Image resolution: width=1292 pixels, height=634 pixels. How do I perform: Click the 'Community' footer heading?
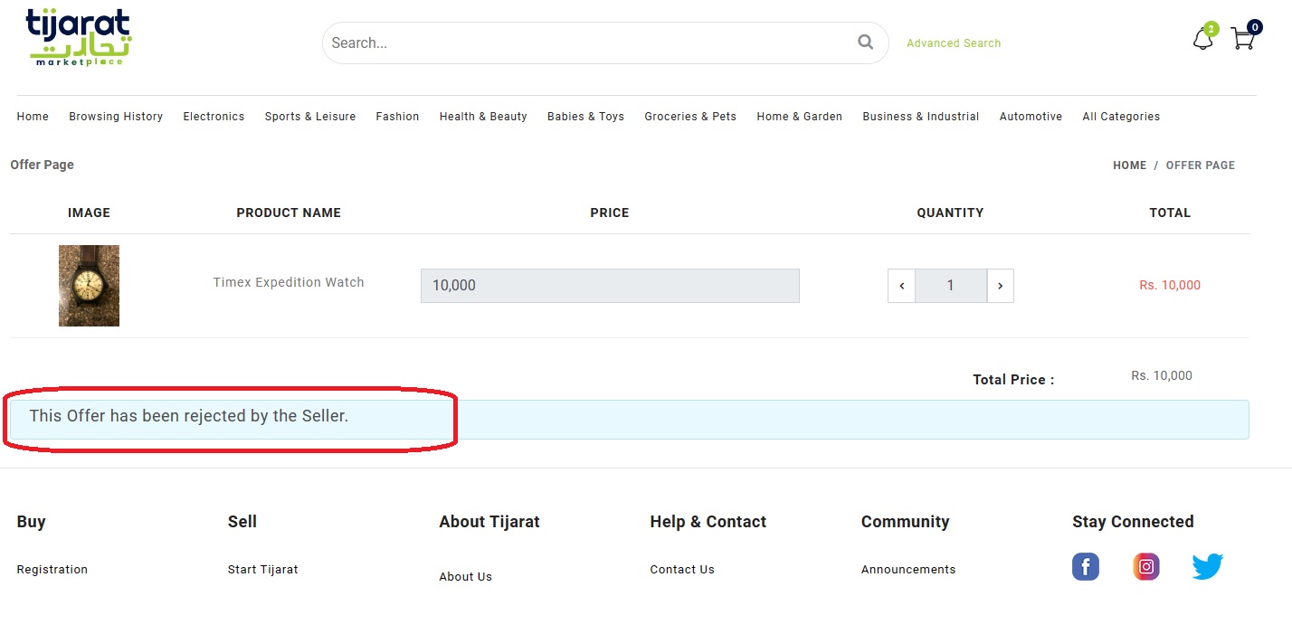coord(905,522)
